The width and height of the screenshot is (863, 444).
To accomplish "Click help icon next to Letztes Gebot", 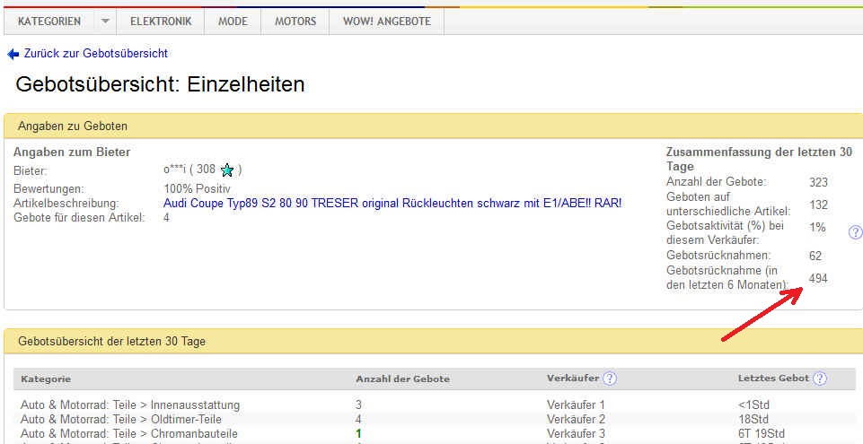I will [819, 379].
